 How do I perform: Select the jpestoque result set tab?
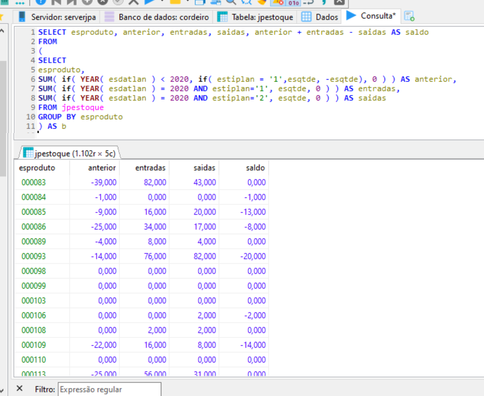[x=69, y=153]
